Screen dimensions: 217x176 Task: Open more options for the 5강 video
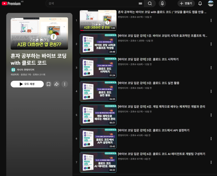pyautogui.click(x=211, y=139)
